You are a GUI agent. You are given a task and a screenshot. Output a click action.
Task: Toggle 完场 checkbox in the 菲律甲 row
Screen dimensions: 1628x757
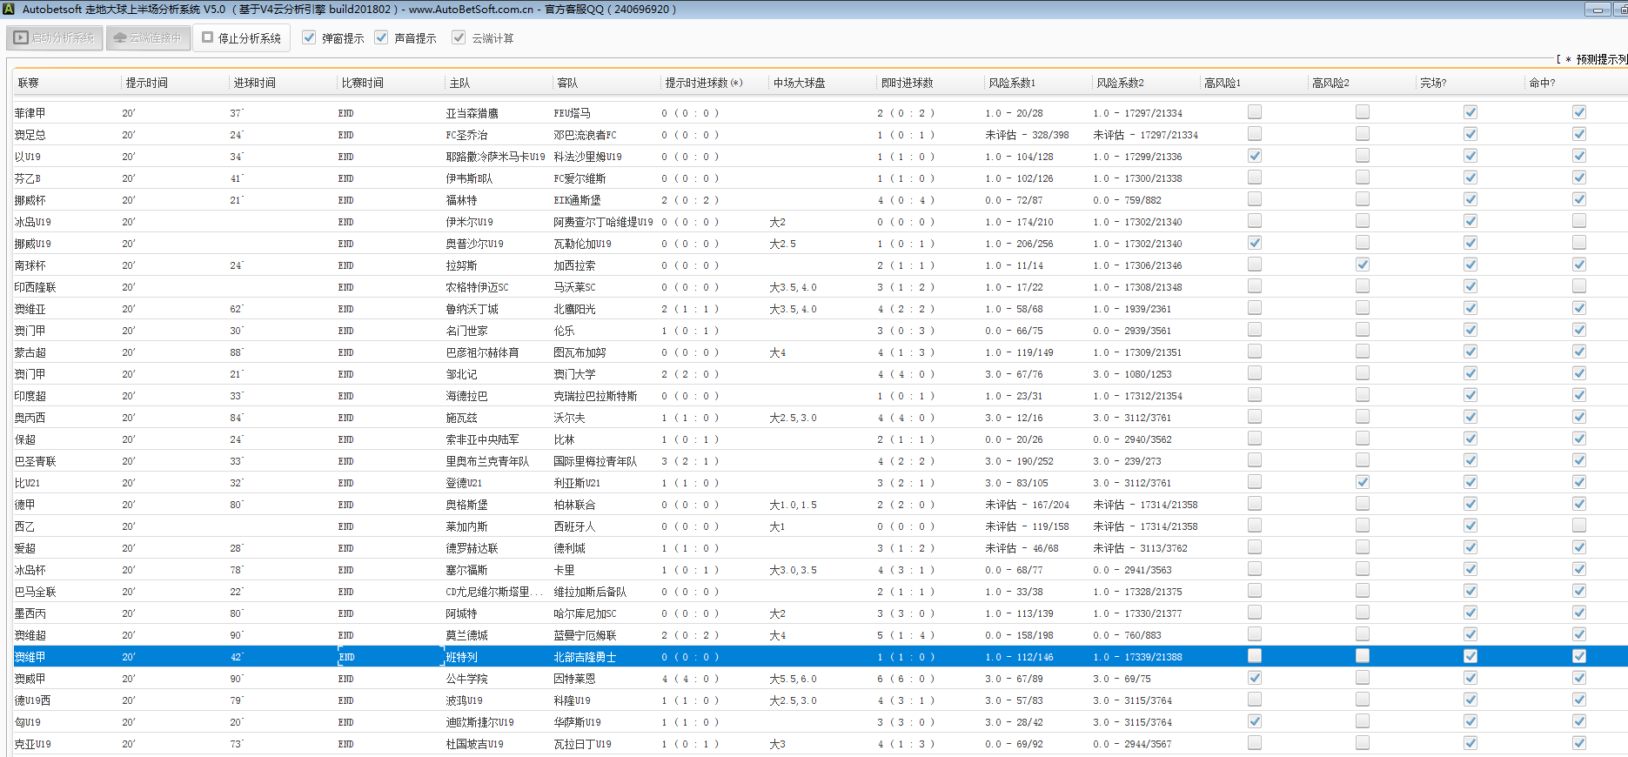(x=1470, y=112)
